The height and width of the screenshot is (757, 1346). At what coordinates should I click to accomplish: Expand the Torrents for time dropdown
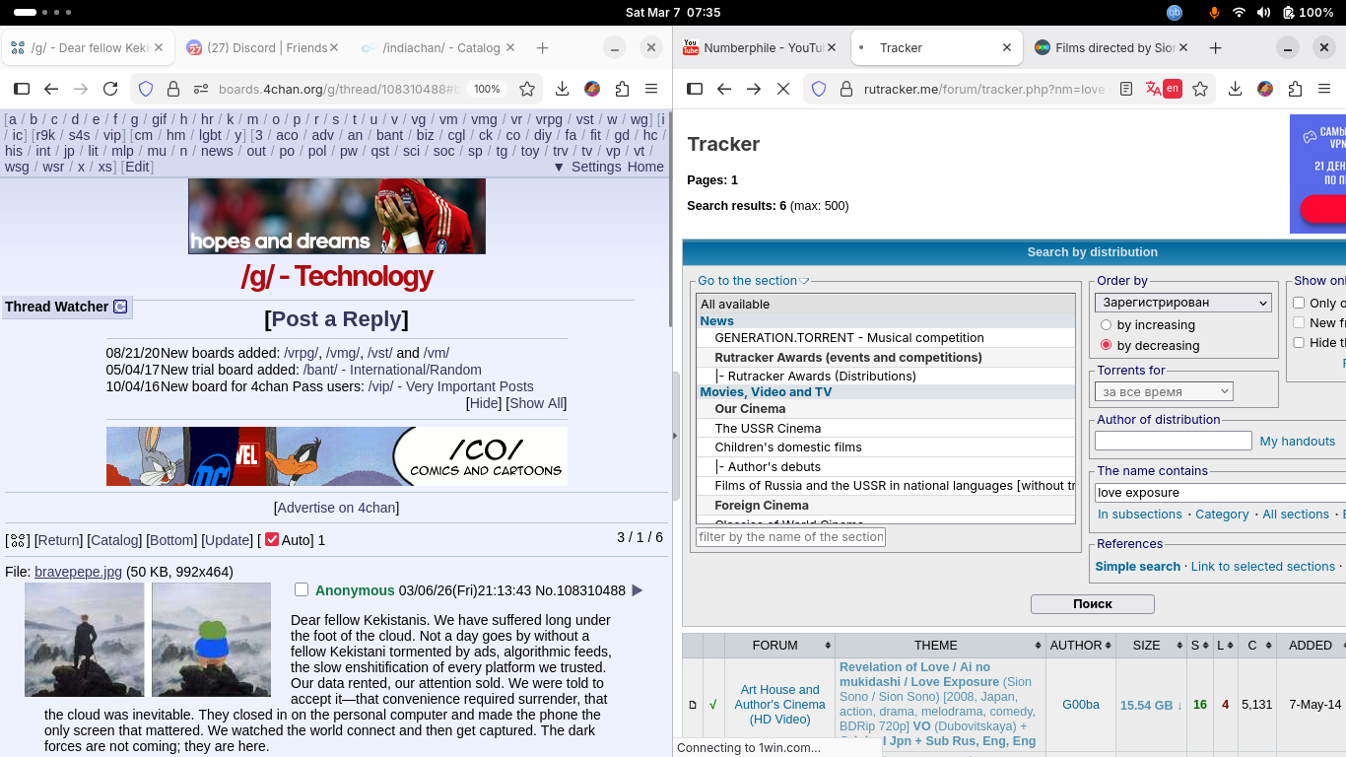[1164, 391]
